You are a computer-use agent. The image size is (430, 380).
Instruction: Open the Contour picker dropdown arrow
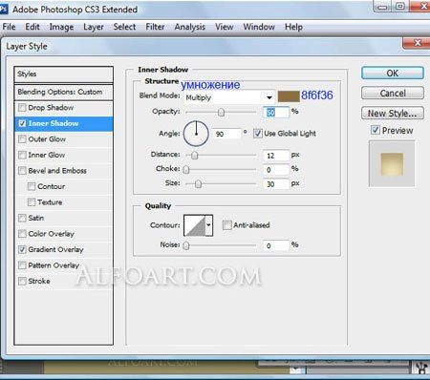tap(209, 225)
